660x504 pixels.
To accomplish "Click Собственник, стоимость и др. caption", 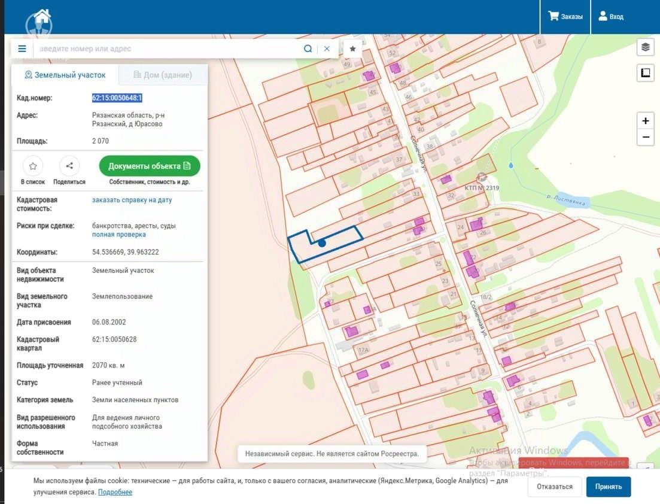I will [150, 182].
